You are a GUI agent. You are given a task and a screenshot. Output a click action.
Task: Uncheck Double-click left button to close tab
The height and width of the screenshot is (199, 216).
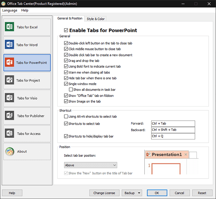pyautogui.click(x=66, y=43)
